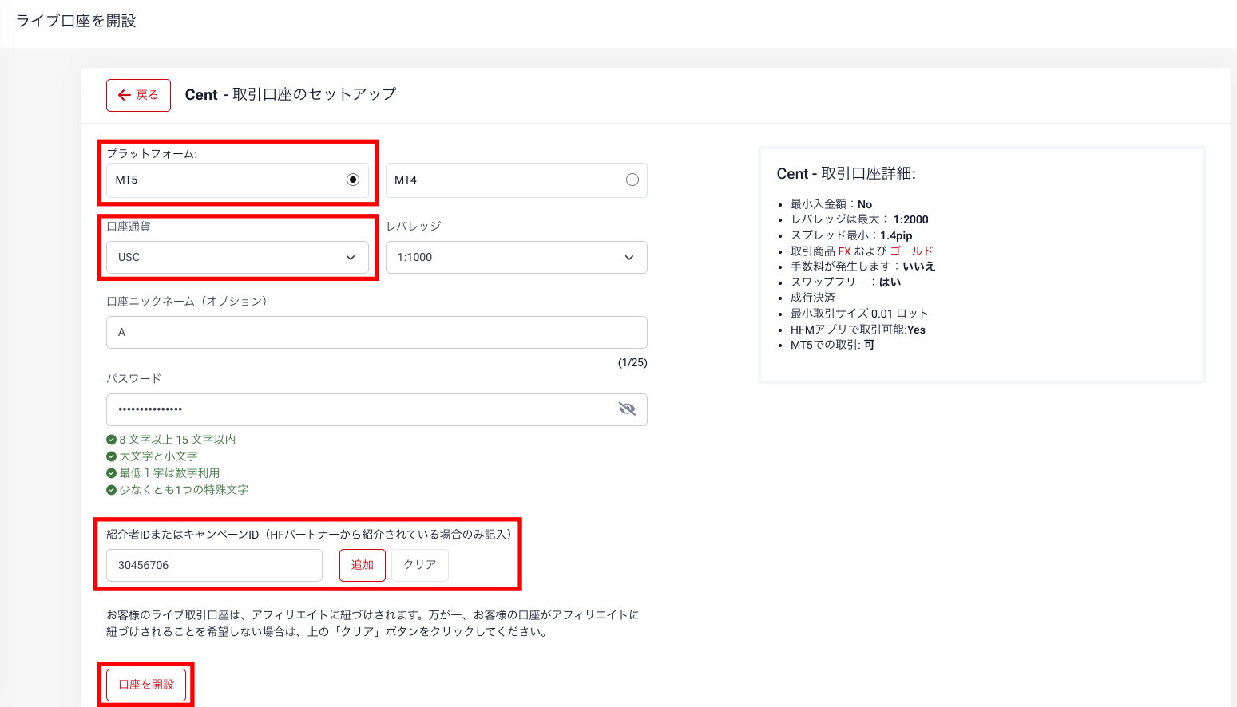Submit with the 口座を開設 button
Viewport: 1237px width, 707px height.
click(x=146, y=685)
